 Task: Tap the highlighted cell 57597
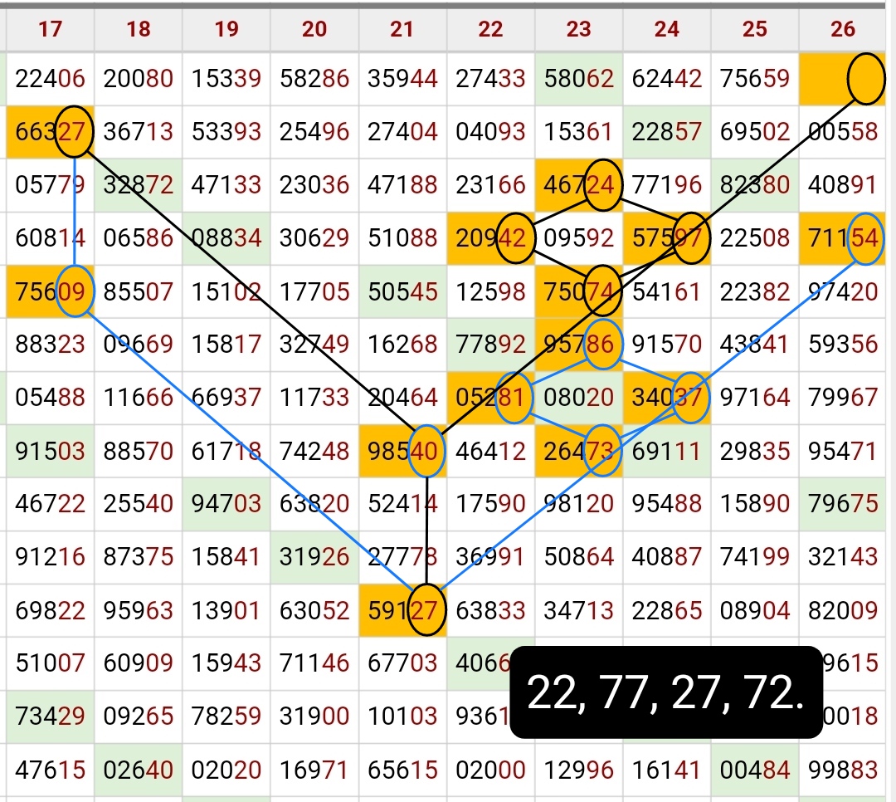pyautogui.click(x=667, y=238)
